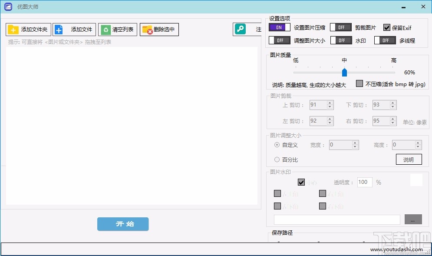The image size is (432, 256).
Task: Turn off the 设置图片压缩 toggle
Action: coord(279,27)
